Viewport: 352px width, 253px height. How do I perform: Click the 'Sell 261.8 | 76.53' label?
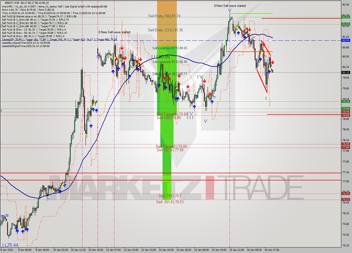coord(170,202)
